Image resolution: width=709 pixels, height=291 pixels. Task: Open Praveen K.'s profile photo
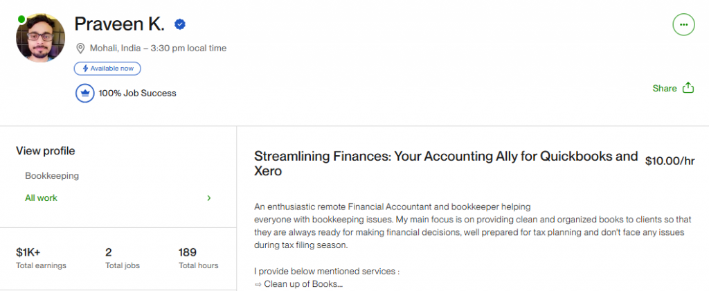click(40, 38)
